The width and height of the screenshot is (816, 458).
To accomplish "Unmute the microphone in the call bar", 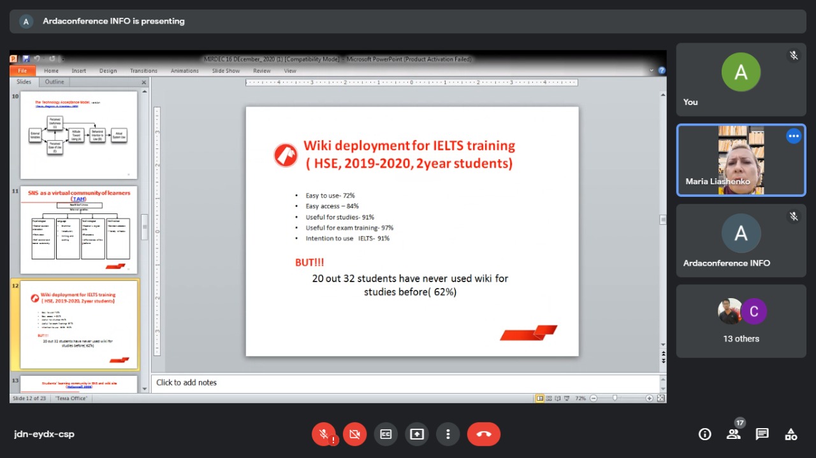I will [324, 434].
